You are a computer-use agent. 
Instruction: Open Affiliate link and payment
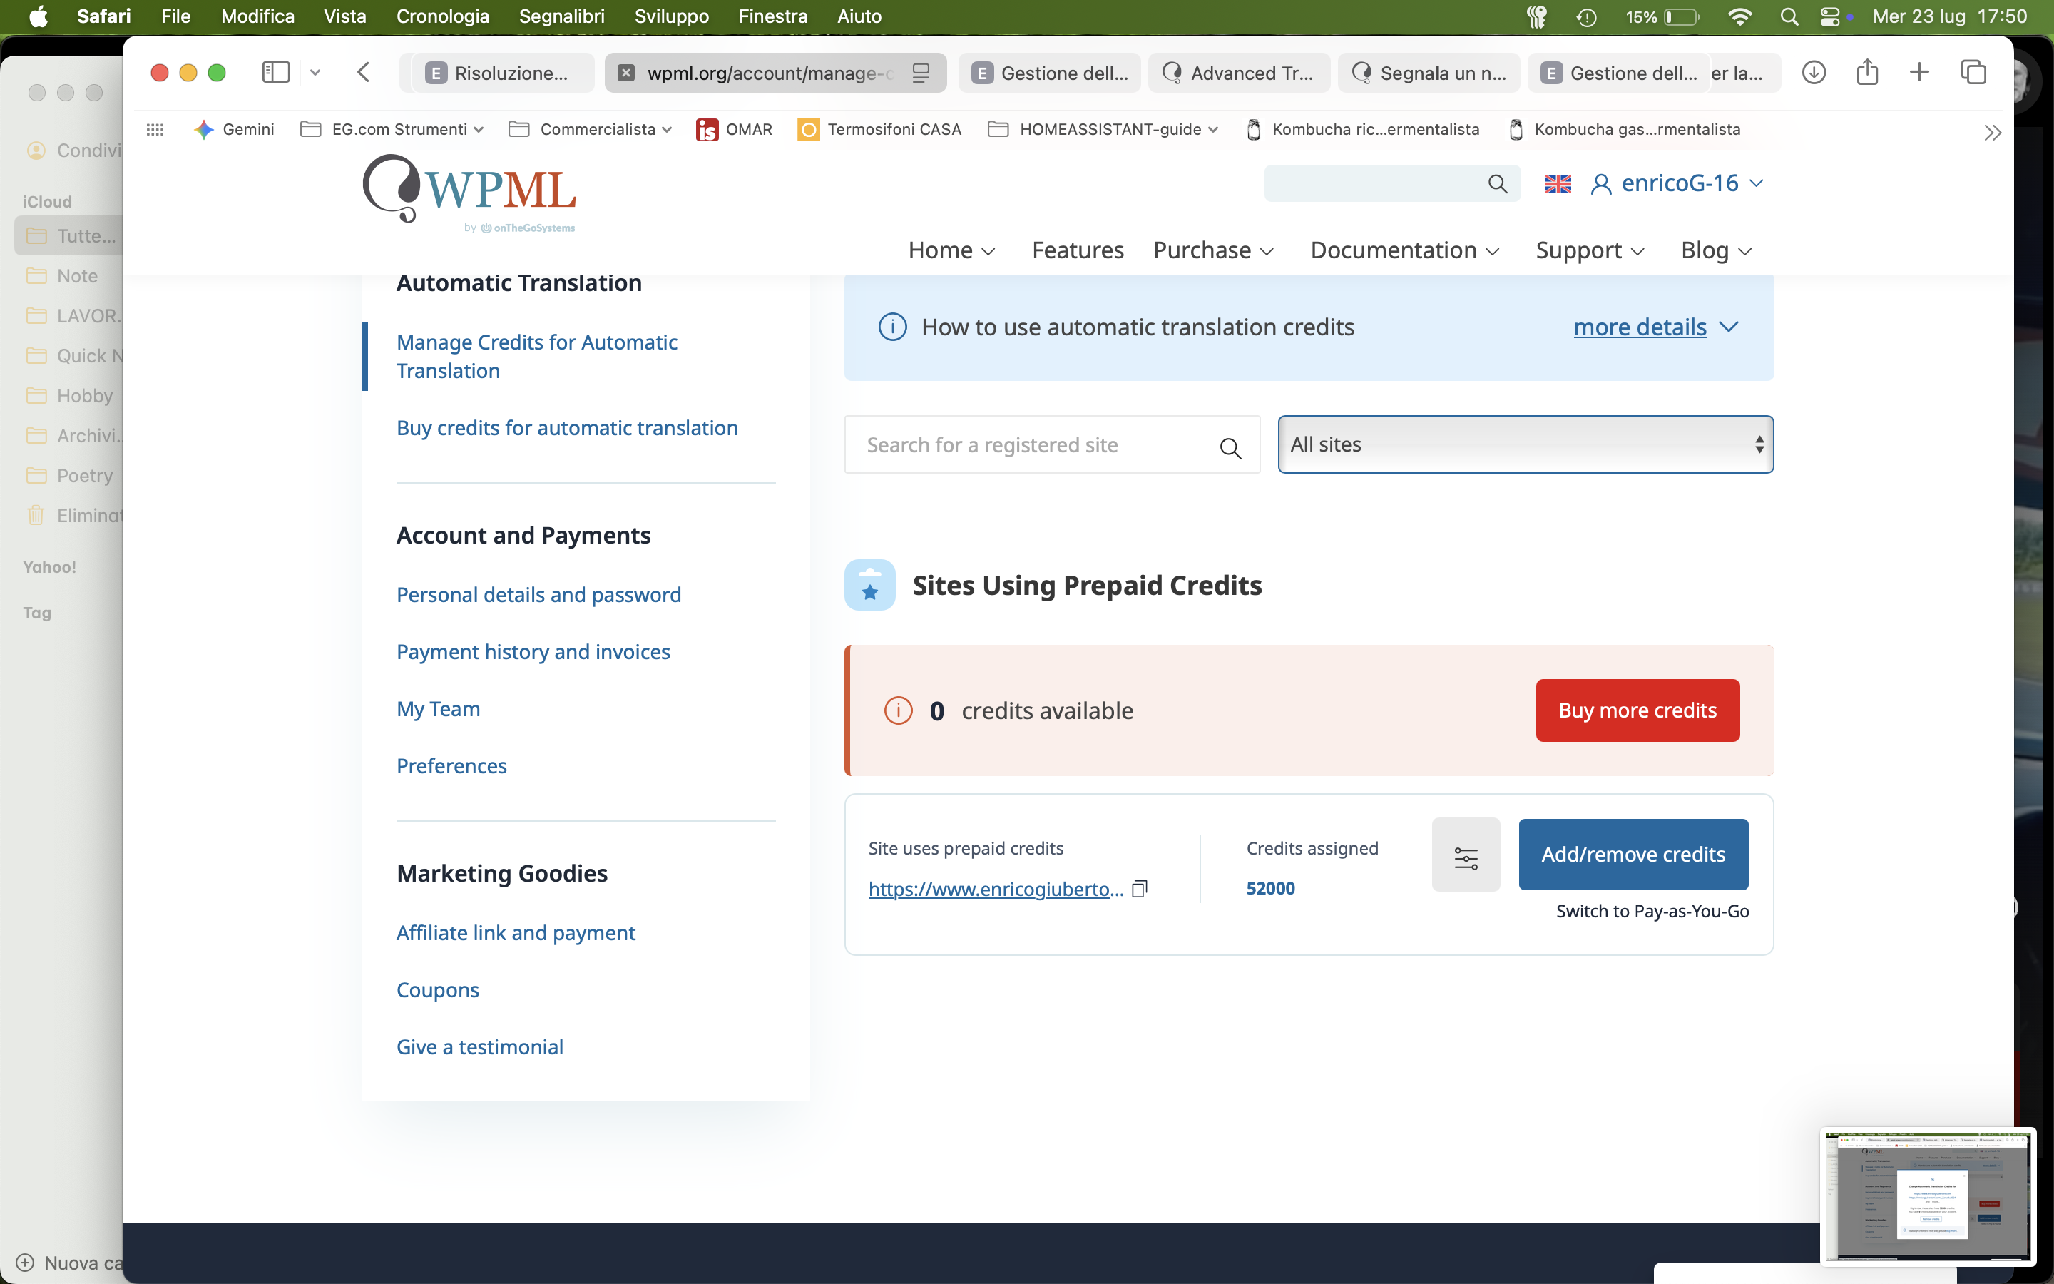[515, 933]
